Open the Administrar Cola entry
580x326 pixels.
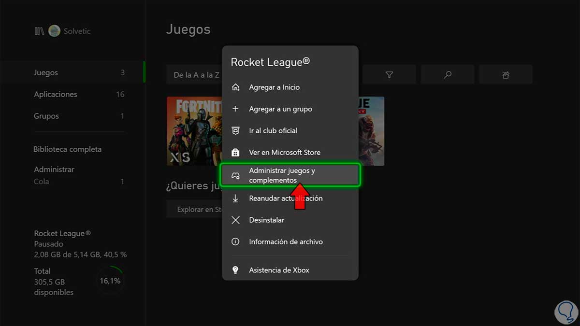[x=79, y=176]
